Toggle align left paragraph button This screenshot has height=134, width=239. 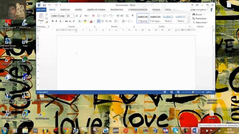click(x=99, y=21)
